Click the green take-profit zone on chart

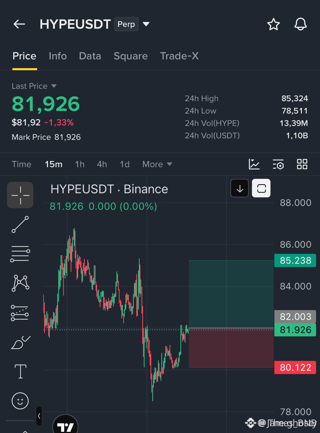(231, 294)
